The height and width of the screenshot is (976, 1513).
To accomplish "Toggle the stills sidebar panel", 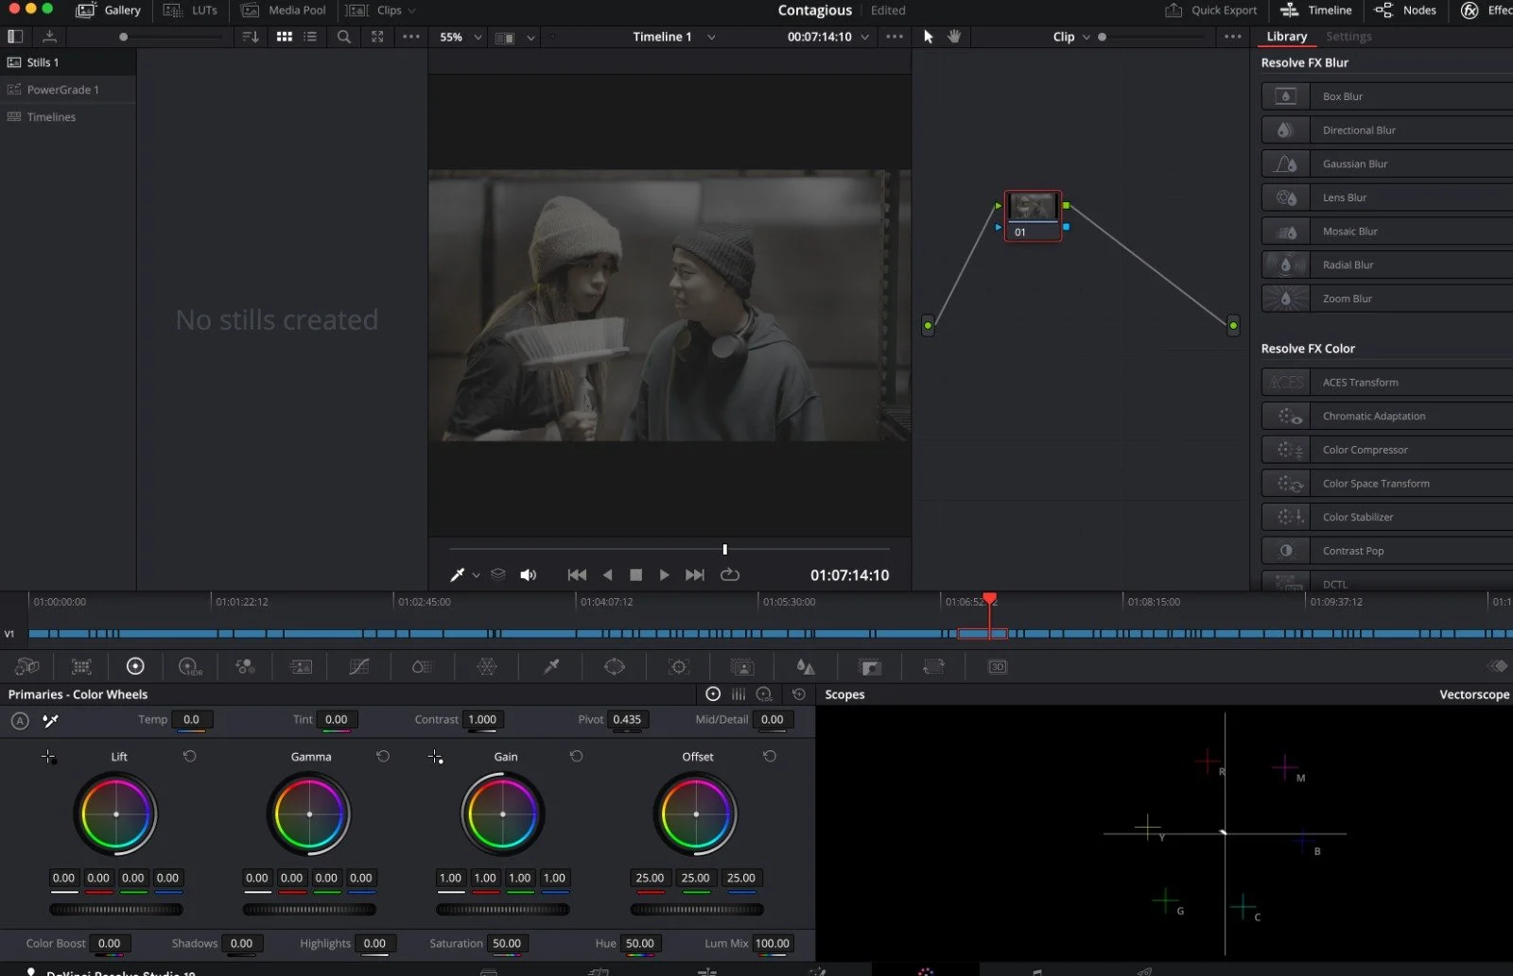I will 15,37.
